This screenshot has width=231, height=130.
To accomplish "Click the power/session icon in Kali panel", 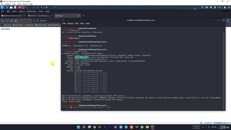I will [x=229, y=7].
